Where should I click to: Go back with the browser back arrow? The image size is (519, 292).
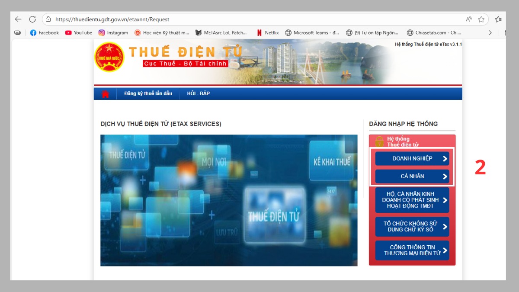tap(18, 19)
